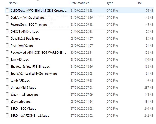Click the 240 KB size cell
This screenshot has height=124, width=156.
pyautogui.click(x=149, y=109)
